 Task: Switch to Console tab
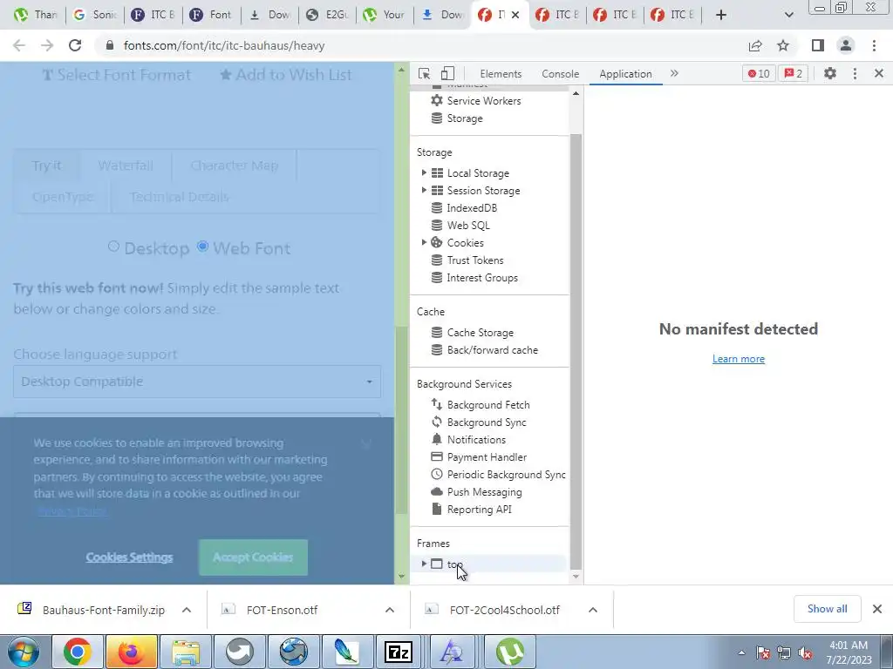click(561, 74)
